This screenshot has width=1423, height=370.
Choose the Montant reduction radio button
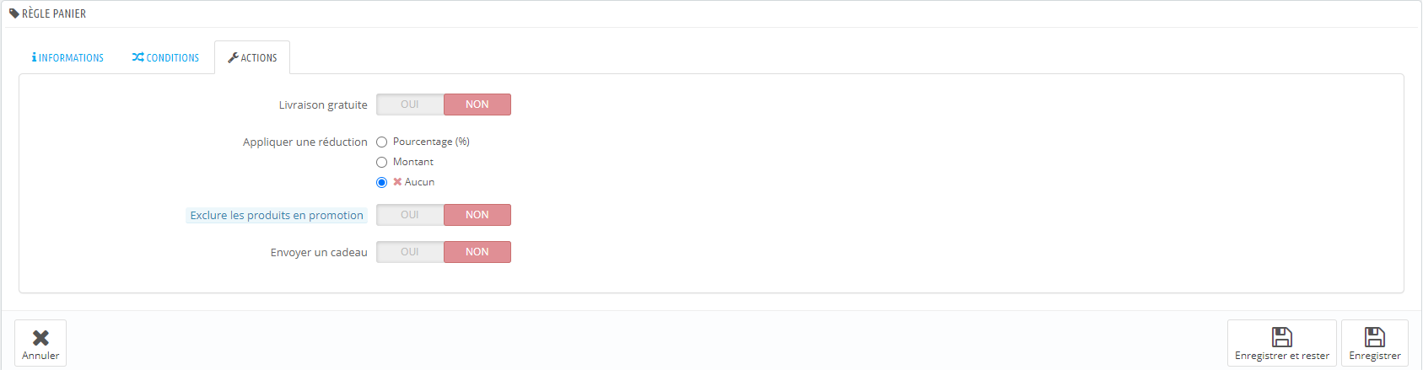click(381, 163)
